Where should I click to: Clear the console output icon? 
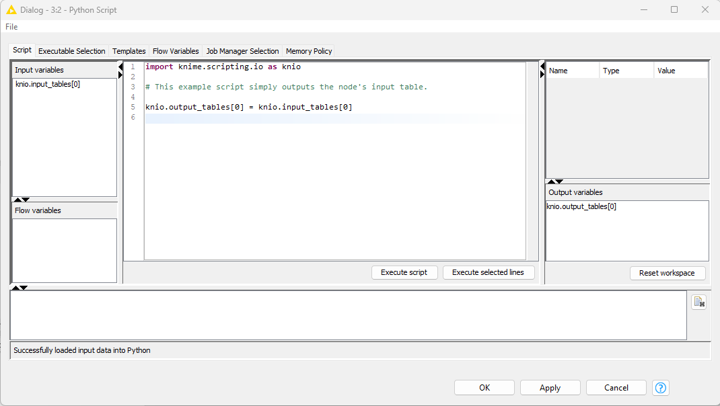(x=698, y=302)
